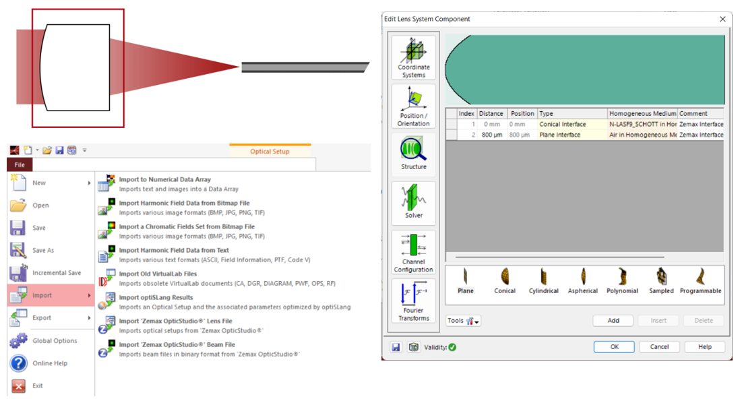Open the Channel Configuration page

click(x=413, y=252)
